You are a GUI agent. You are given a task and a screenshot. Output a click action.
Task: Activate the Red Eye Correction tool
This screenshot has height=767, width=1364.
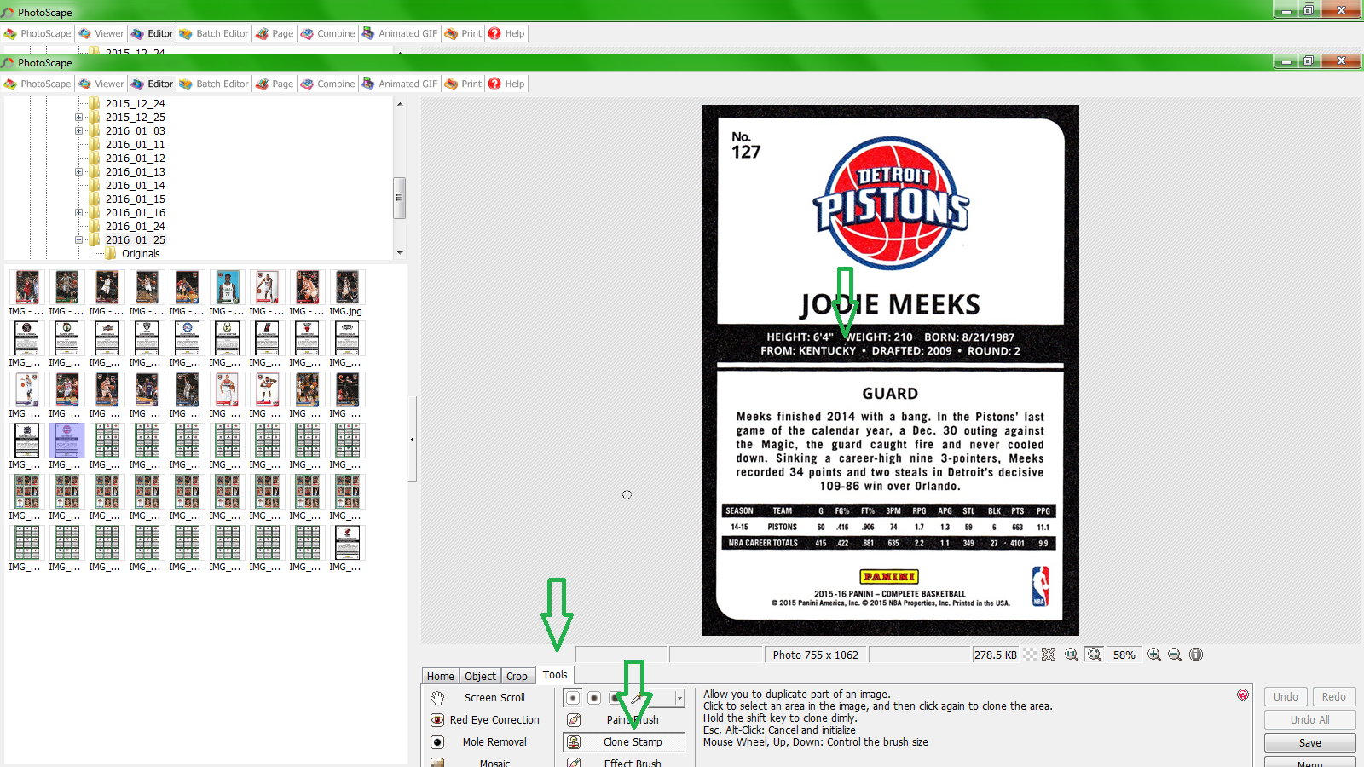click(x=485, y=719)
